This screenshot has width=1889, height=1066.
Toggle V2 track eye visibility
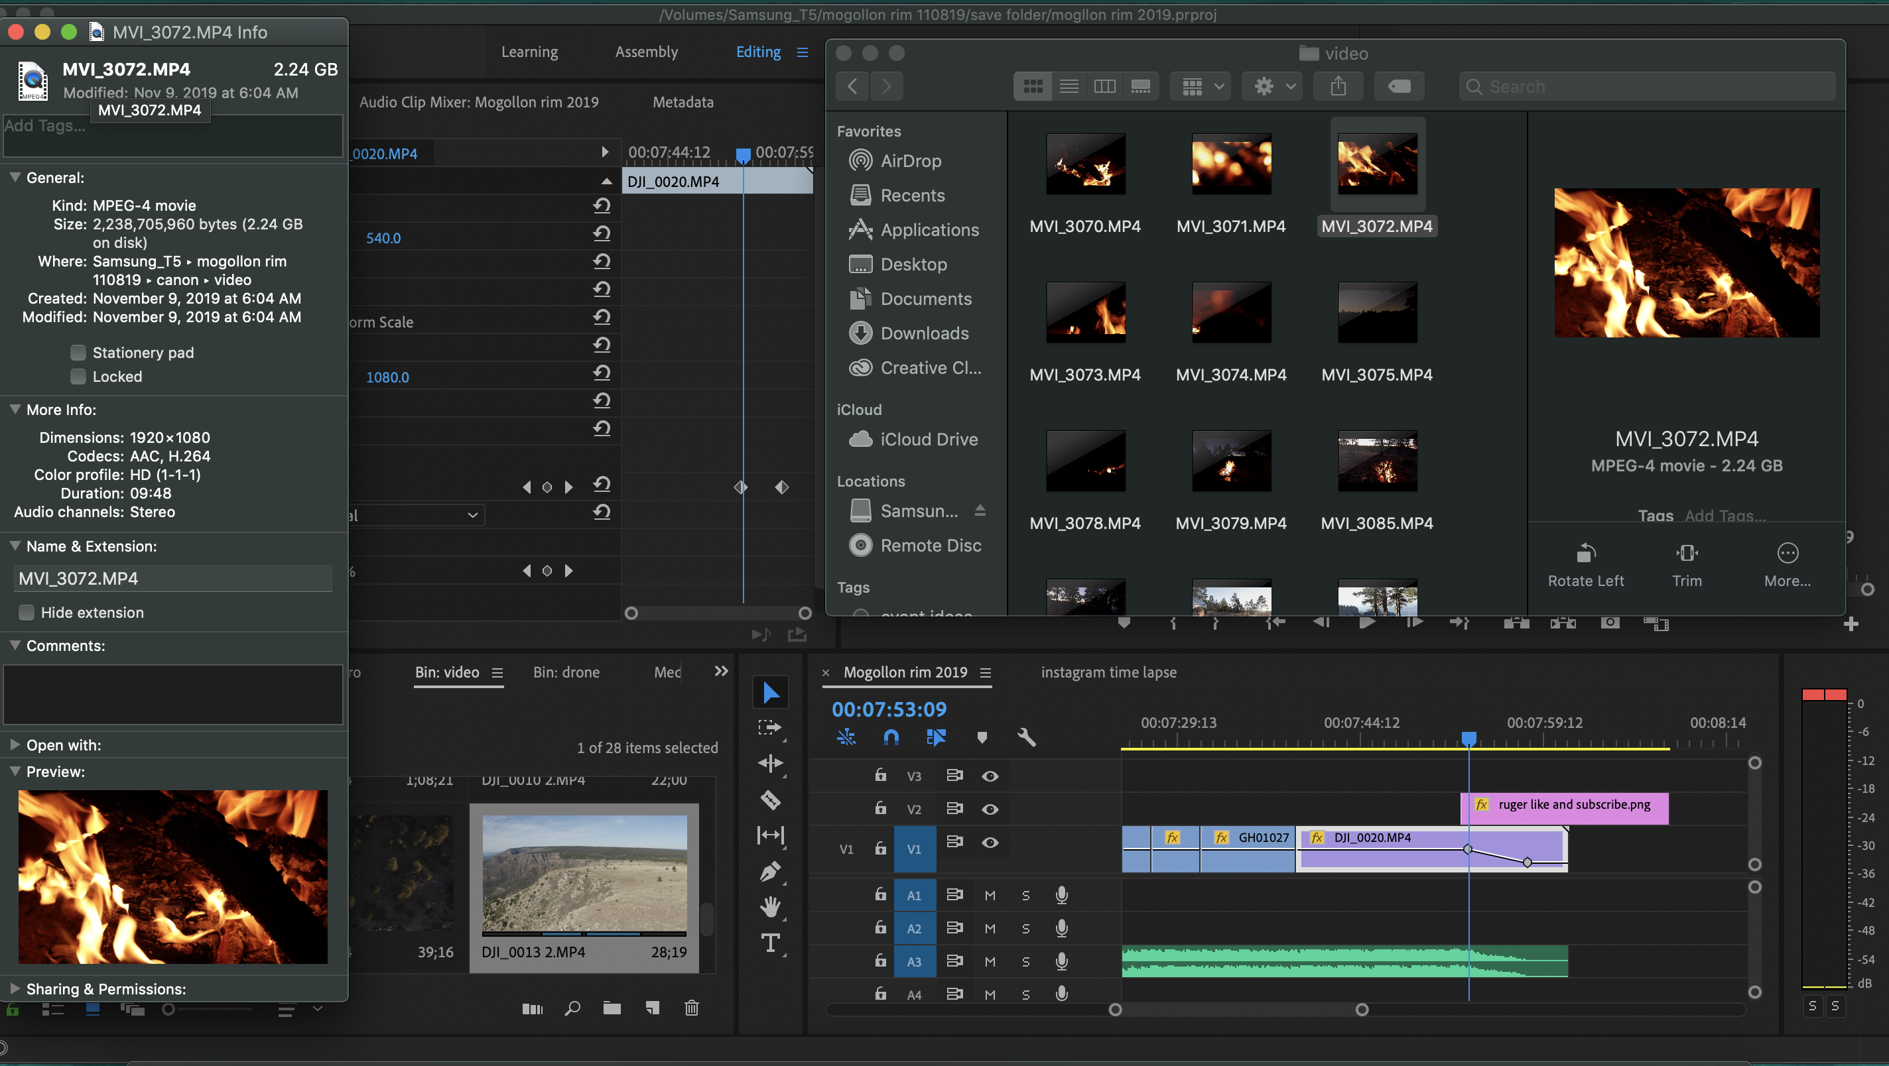click(990, 809)
